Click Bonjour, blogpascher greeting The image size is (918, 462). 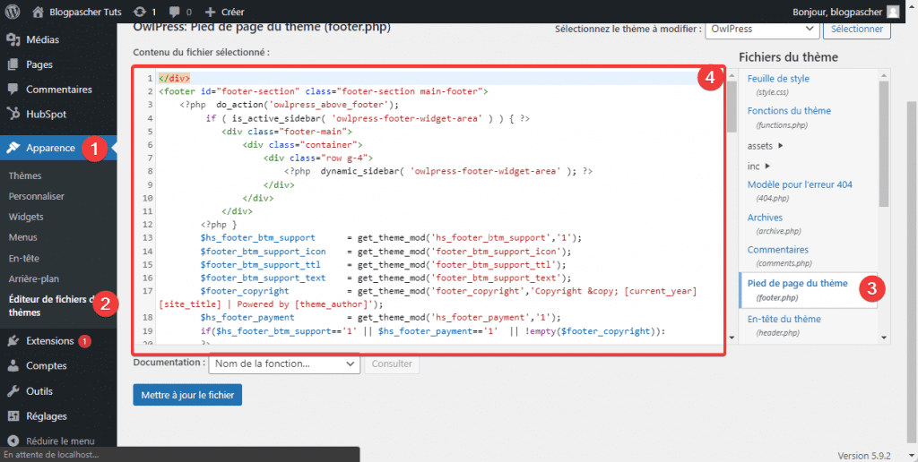836,12
